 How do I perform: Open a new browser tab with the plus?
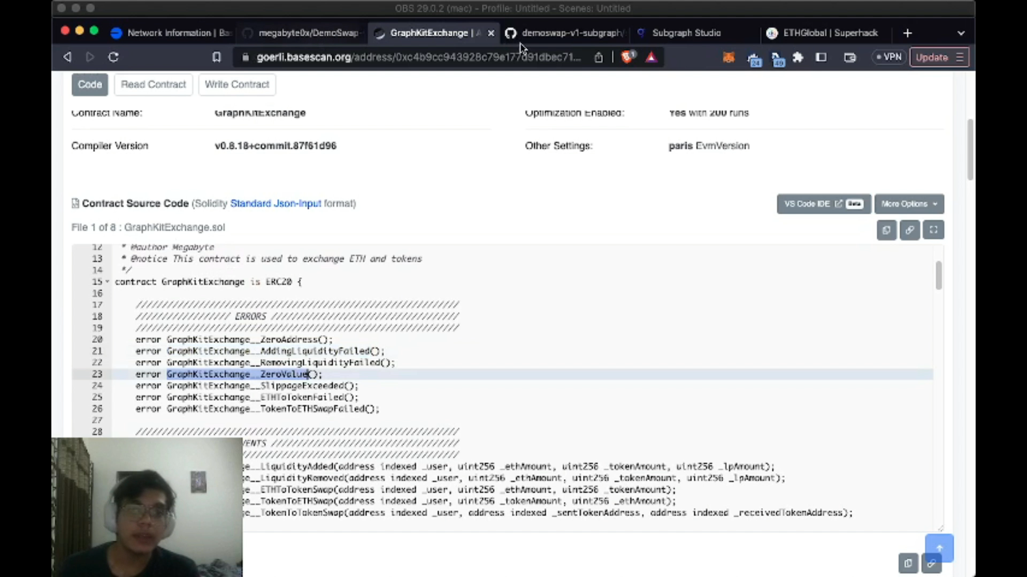(x=907, y=33)
